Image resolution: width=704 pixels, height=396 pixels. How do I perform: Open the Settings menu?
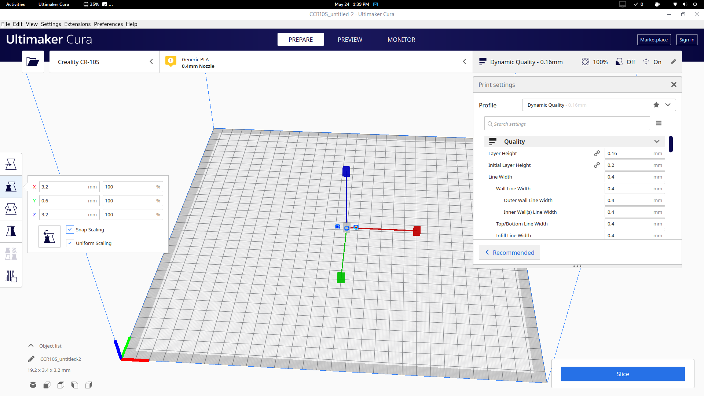(51, 24)
